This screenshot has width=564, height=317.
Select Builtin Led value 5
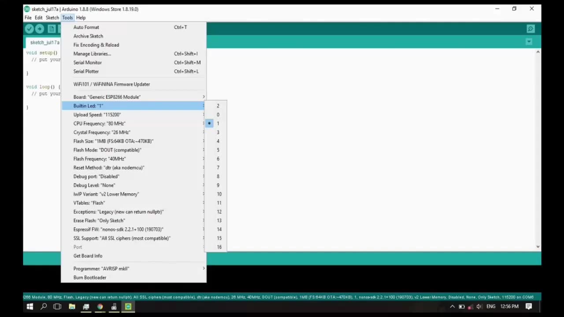[x=216, y=150]
